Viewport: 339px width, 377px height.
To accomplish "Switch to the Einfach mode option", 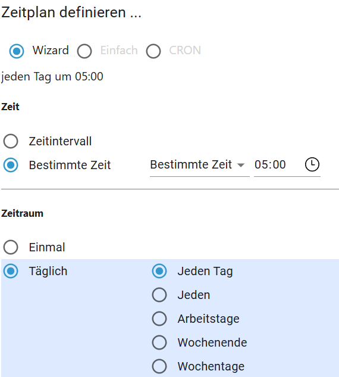I will click(x=84, y=51).
